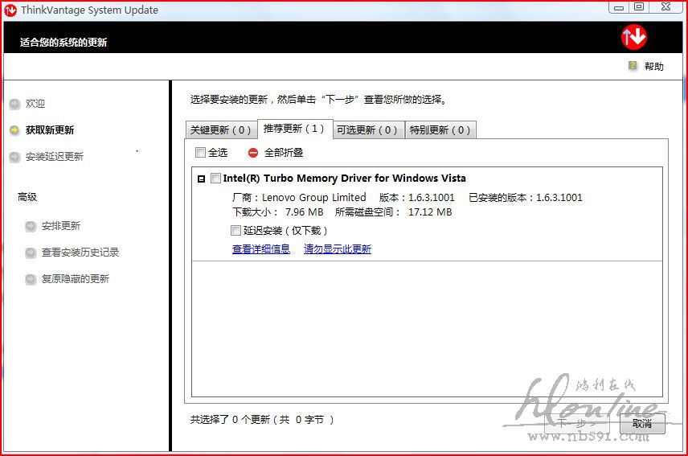Click the red collapse-all (全部折叠) icon
Image resolution: width=688 pixels, height=456 pixels.
(253, 153)
